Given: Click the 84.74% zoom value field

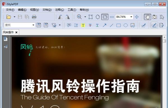Looking at the screenshot, I should 123,17.
